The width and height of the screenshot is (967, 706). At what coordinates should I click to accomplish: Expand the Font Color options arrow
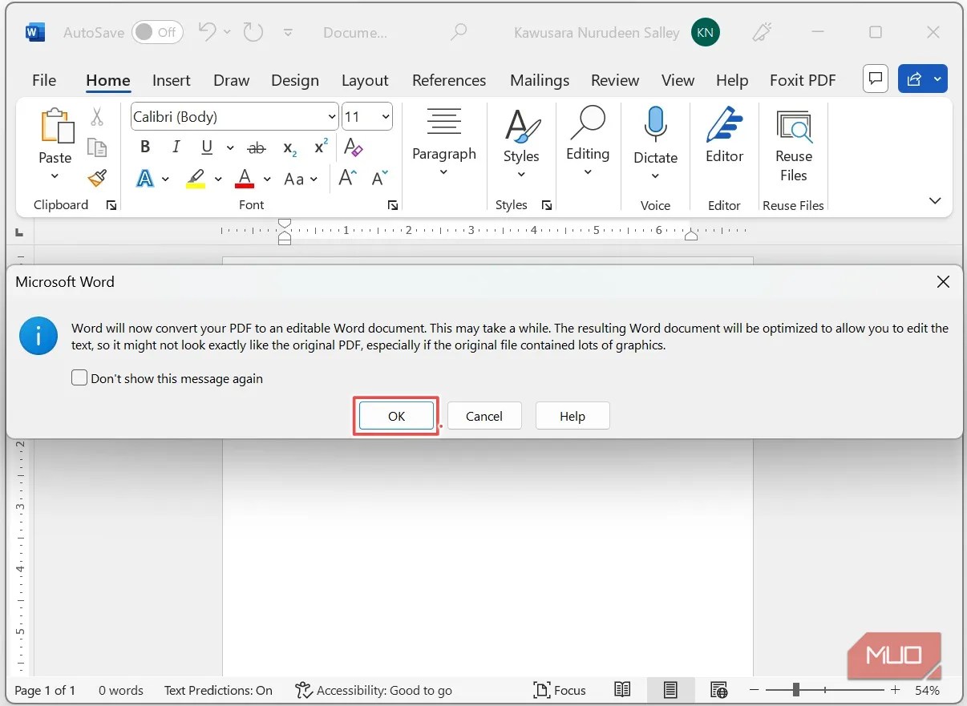tap(267, 179)
